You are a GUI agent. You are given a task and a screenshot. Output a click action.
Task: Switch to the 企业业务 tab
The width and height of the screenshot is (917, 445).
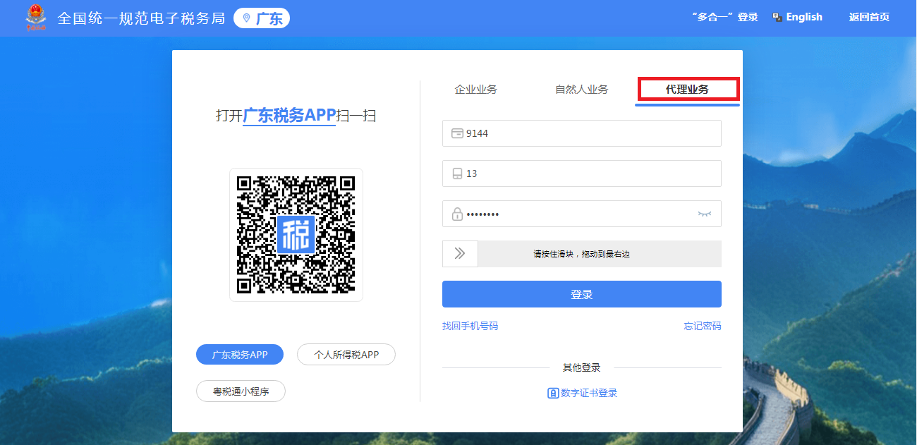(476, 89)
